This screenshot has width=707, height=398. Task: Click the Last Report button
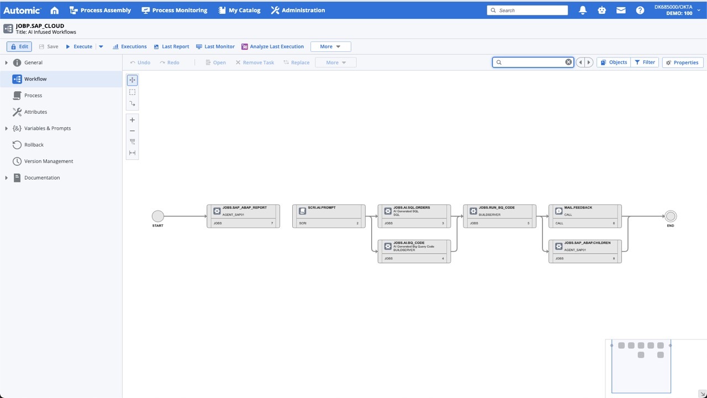coord(171,46)
